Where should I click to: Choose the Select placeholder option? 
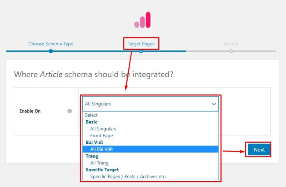click(x=92, y=115)
